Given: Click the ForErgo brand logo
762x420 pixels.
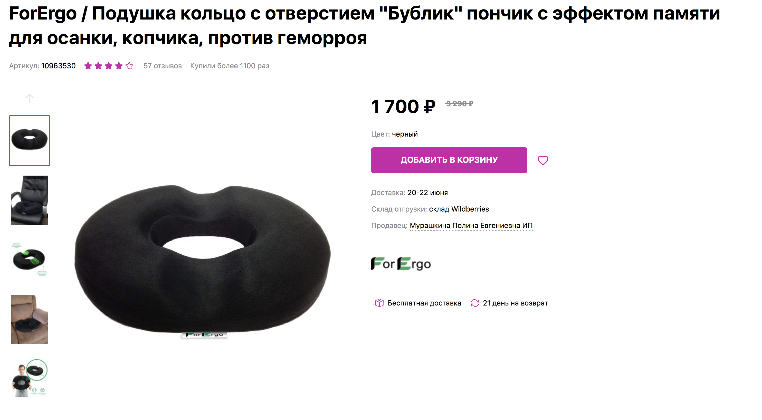Looking at the screenshot, I should click(x=401, y=264).
